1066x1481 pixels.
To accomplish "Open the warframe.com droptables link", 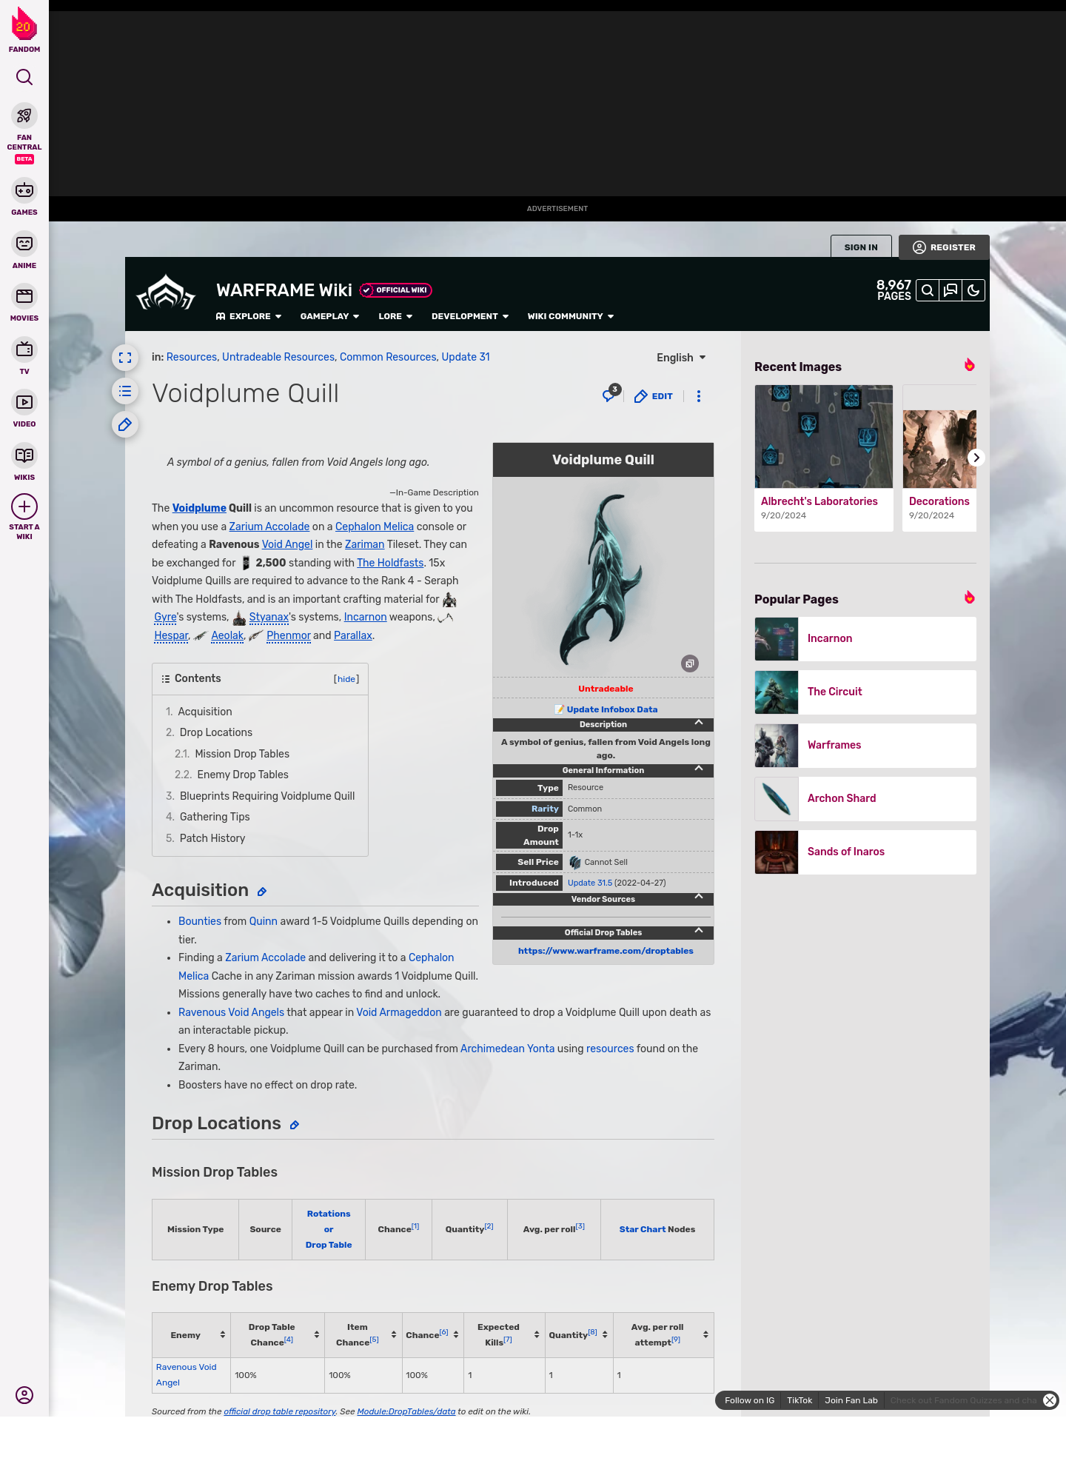I will click(x=606, y=951).
